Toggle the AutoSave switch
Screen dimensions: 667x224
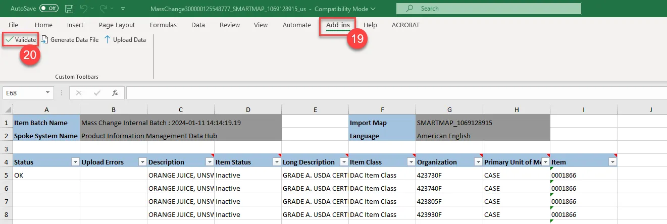click(x=48, y=9)
